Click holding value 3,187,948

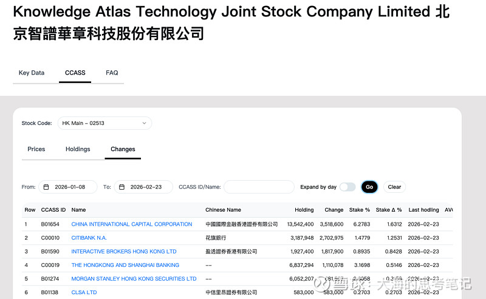tap(302, 238)
